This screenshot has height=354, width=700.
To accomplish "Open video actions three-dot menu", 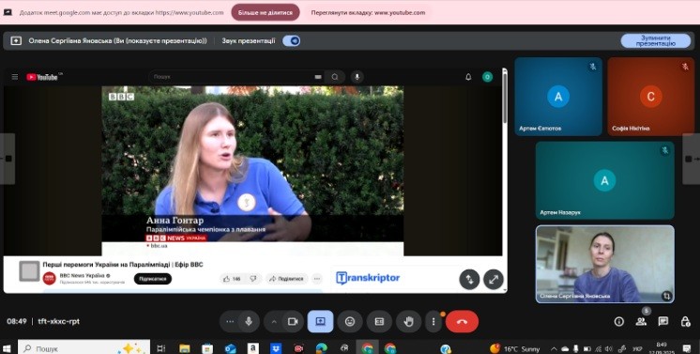I will 317,279.
